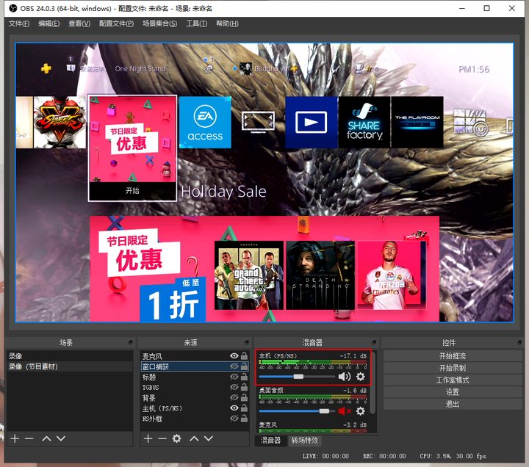The image size is (529, 467).
Task: Open the 工具(T) menu
Action: coord(197,23)
